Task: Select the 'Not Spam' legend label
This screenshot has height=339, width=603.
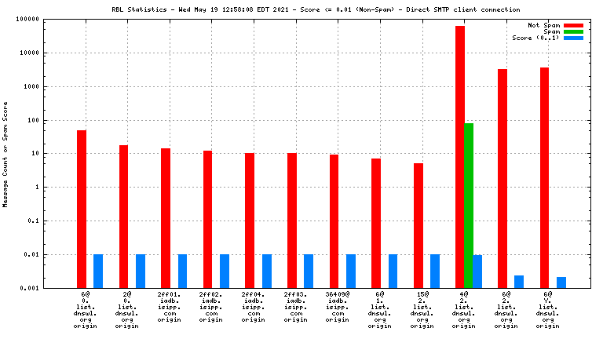Action: tap(543, 25)
